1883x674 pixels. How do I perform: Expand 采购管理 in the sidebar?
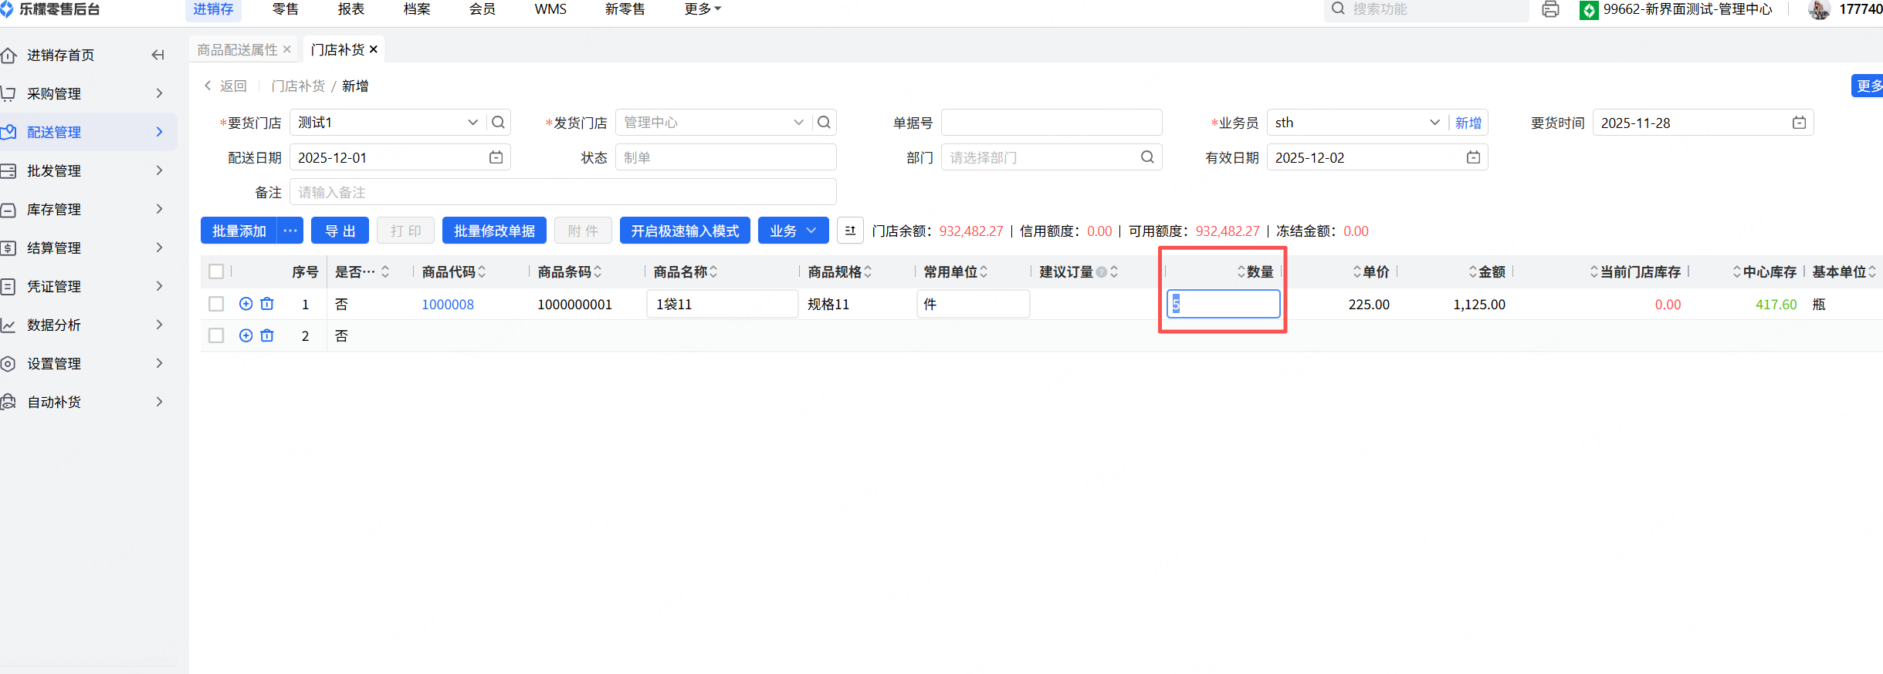point(89,93)
